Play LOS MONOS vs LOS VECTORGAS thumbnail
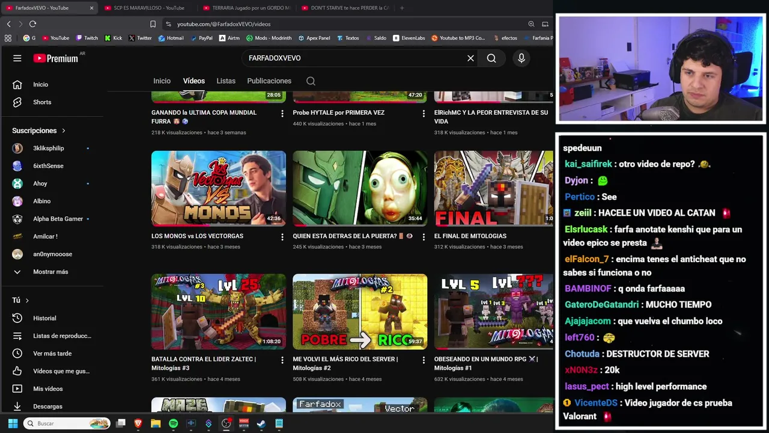This screenshot has height=433, width=769. click(219, 188)
